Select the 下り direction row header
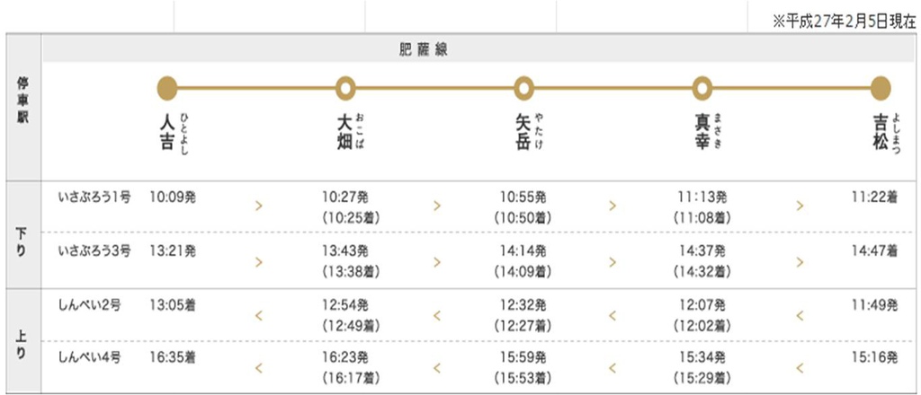 pos(22,237)
